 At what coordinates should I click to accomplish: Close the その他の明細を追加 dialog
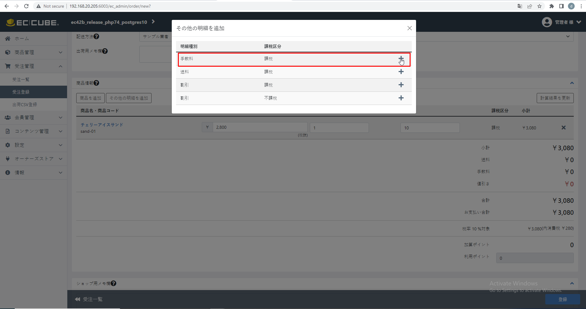409,28
